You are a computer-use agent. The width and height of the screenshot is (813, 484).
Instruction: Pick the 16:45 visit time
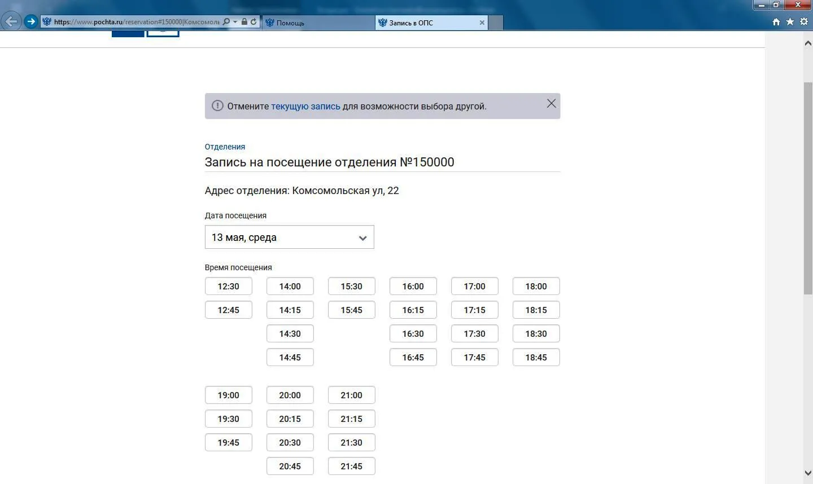coord(413,358)
